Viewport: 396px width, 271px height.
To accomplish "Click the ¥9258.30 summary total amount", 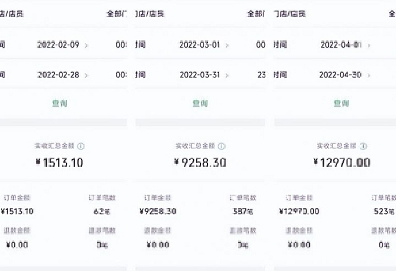I will (x=200, y=163).
